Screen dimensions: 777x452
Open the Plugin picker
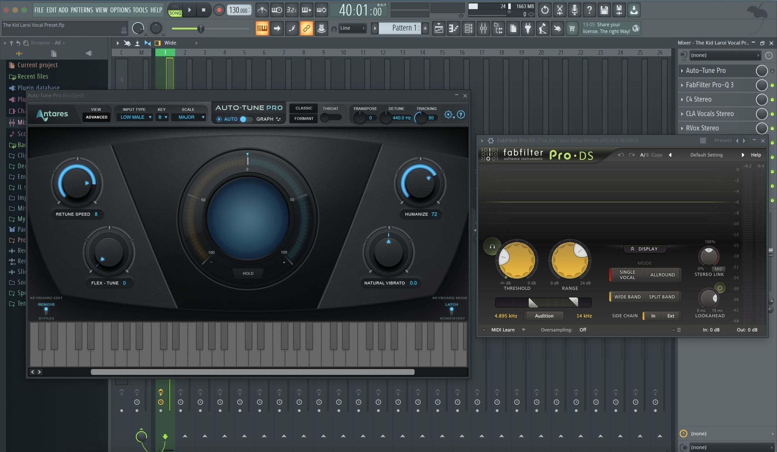528,28
